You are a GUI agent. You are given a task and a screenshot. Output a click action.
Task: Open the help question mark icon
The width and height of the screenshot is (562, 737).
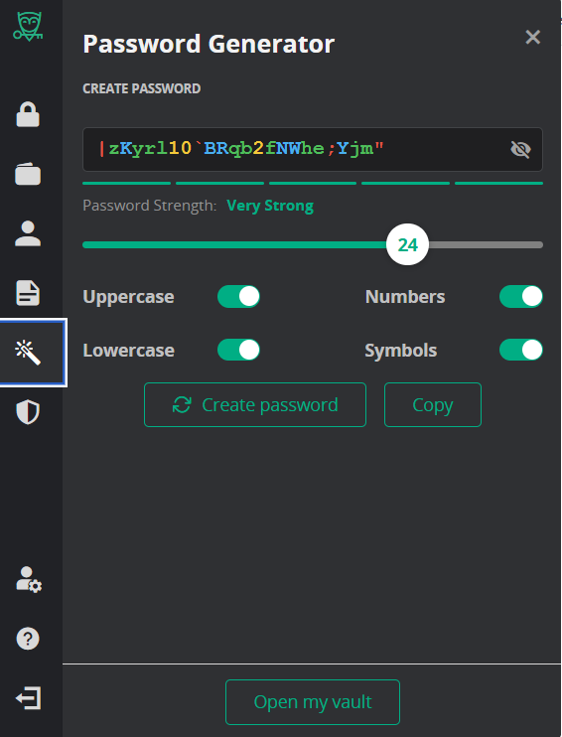click(x=28, y=639)
